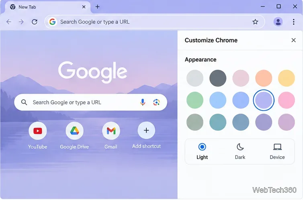
Task: Open a new tab with the plus button
Action: 97,7
